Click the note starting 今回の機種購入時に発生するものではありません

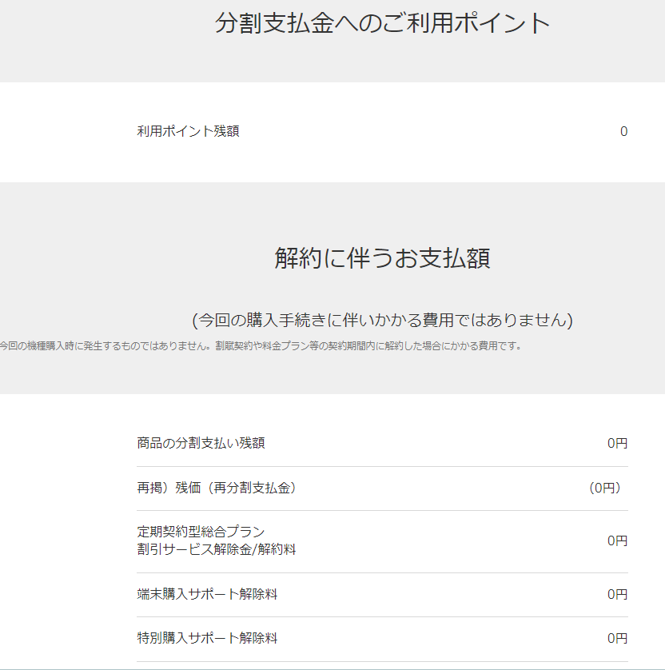click(x=261, y=345)
